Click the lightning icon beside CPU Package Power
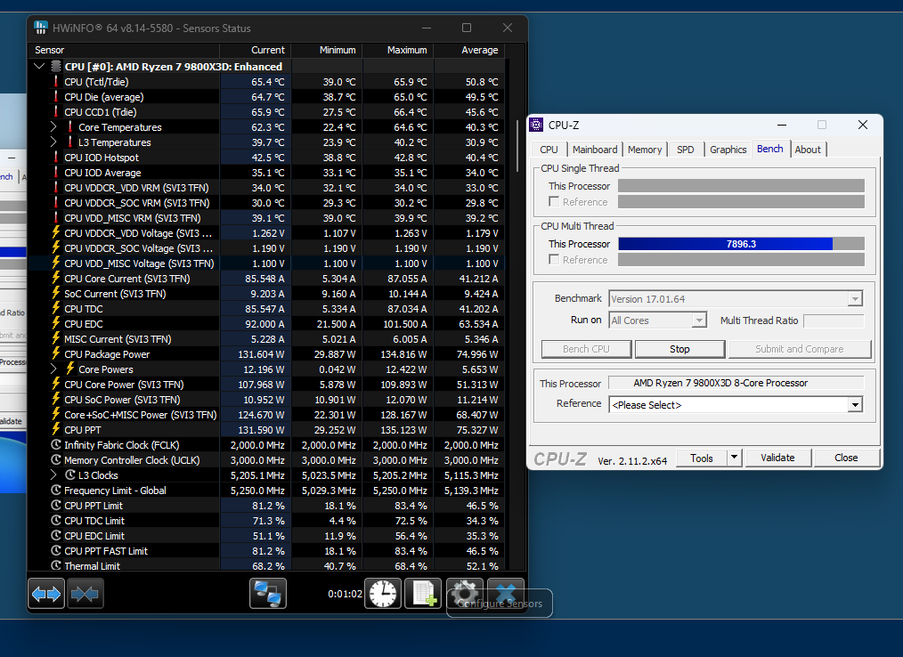 [x=56, y=353]
